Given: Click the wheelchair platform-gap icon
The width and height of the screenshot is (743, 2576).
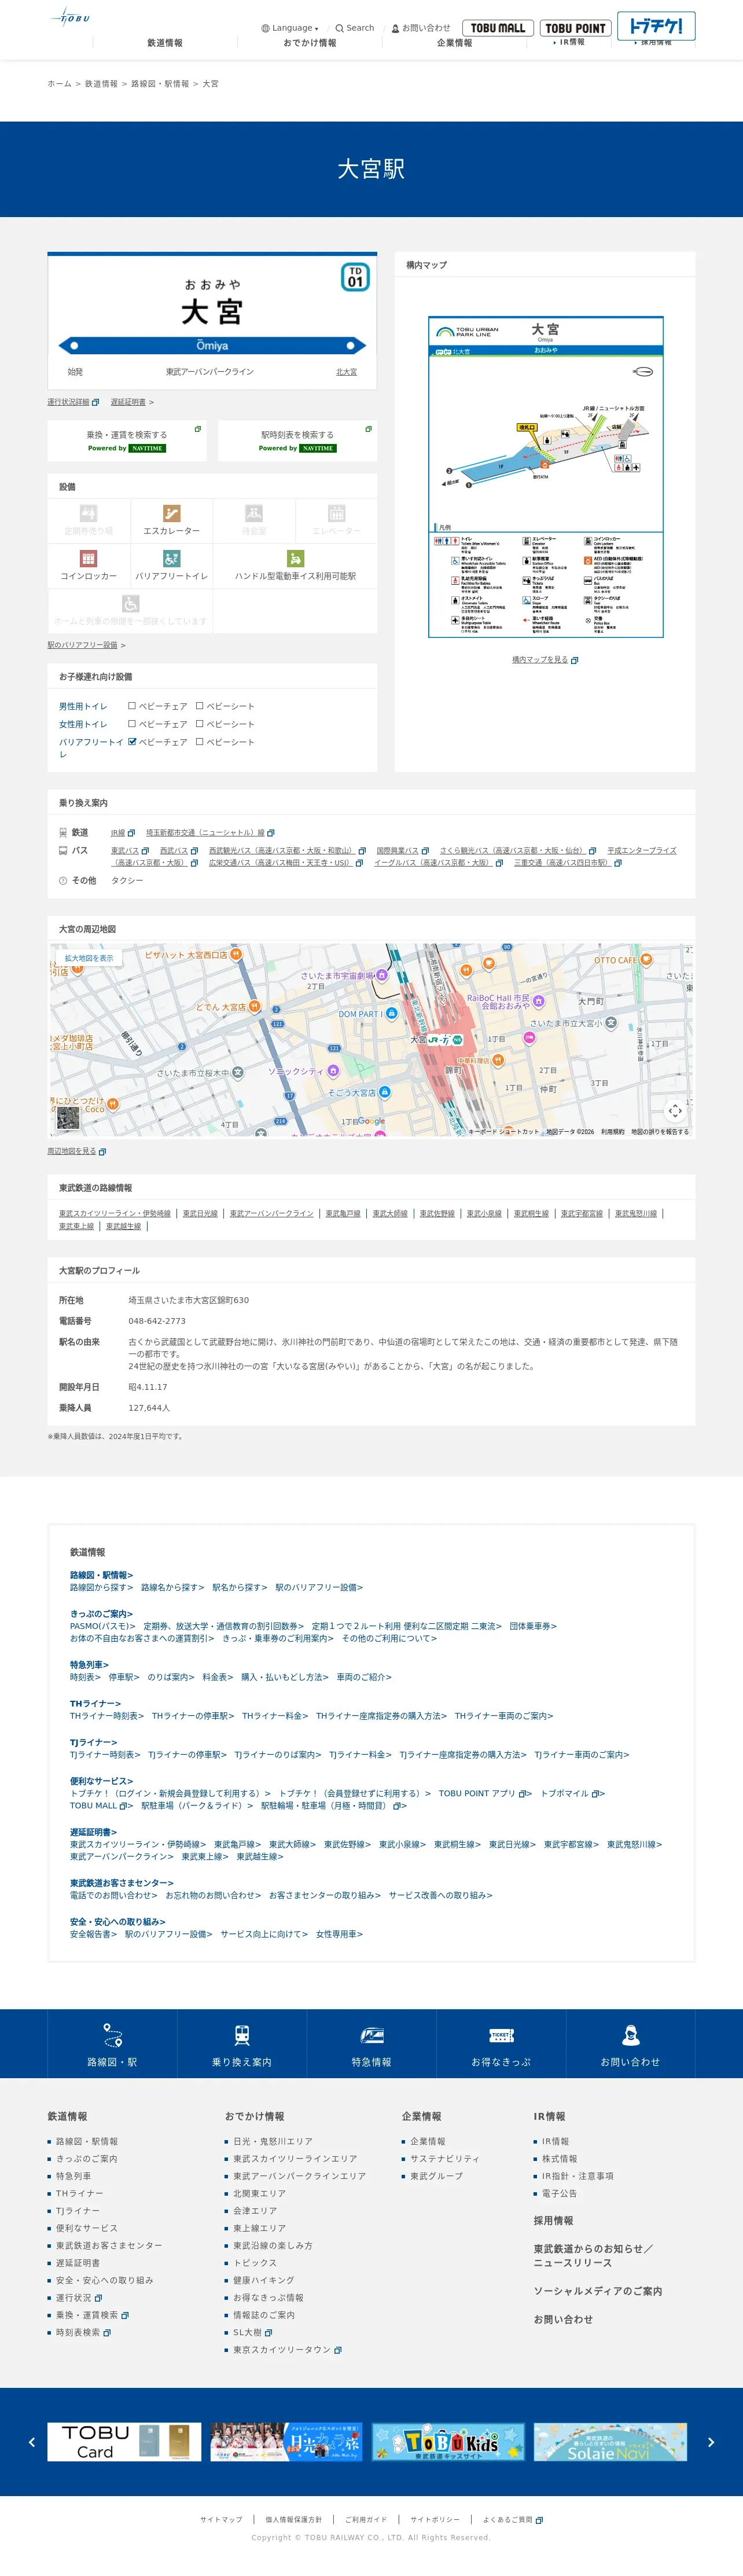Looking at the screenshot, I should [131, 604].
